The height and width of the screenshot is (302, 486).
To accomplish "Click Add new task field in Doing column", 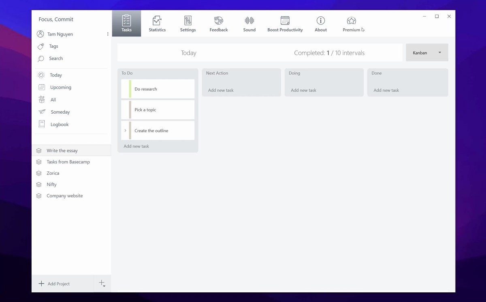I will 303,90.
